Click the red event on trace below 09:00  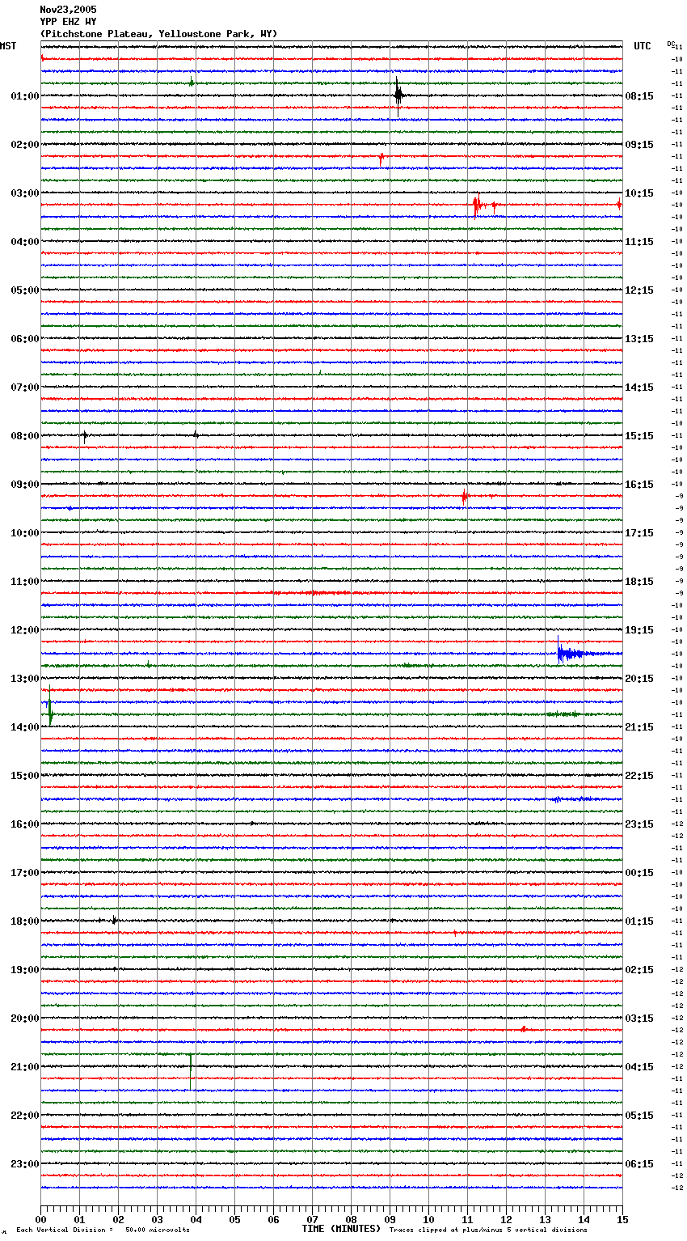tap(465, 495)
